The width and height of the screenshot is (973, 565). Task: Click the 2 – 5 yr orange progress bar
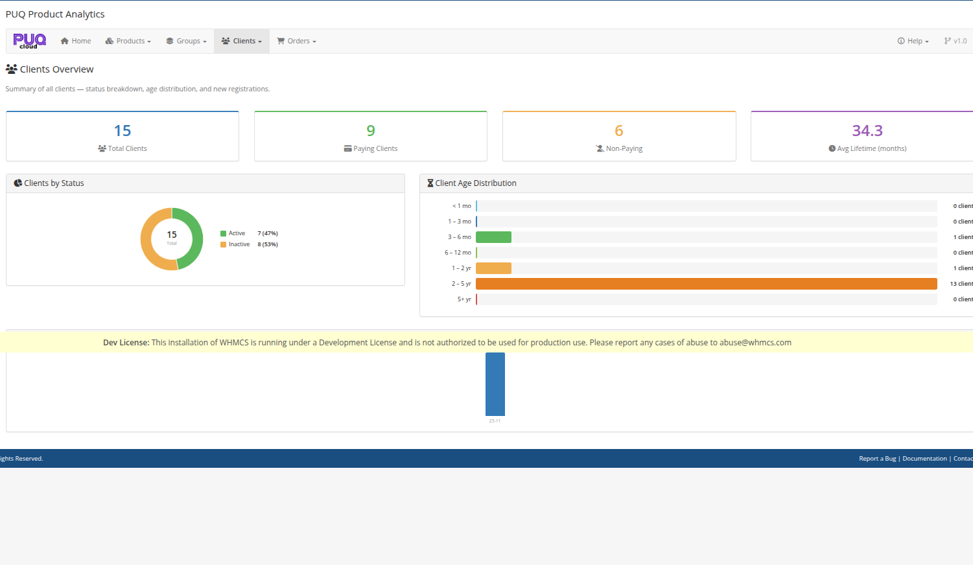[x=706, y=283]
